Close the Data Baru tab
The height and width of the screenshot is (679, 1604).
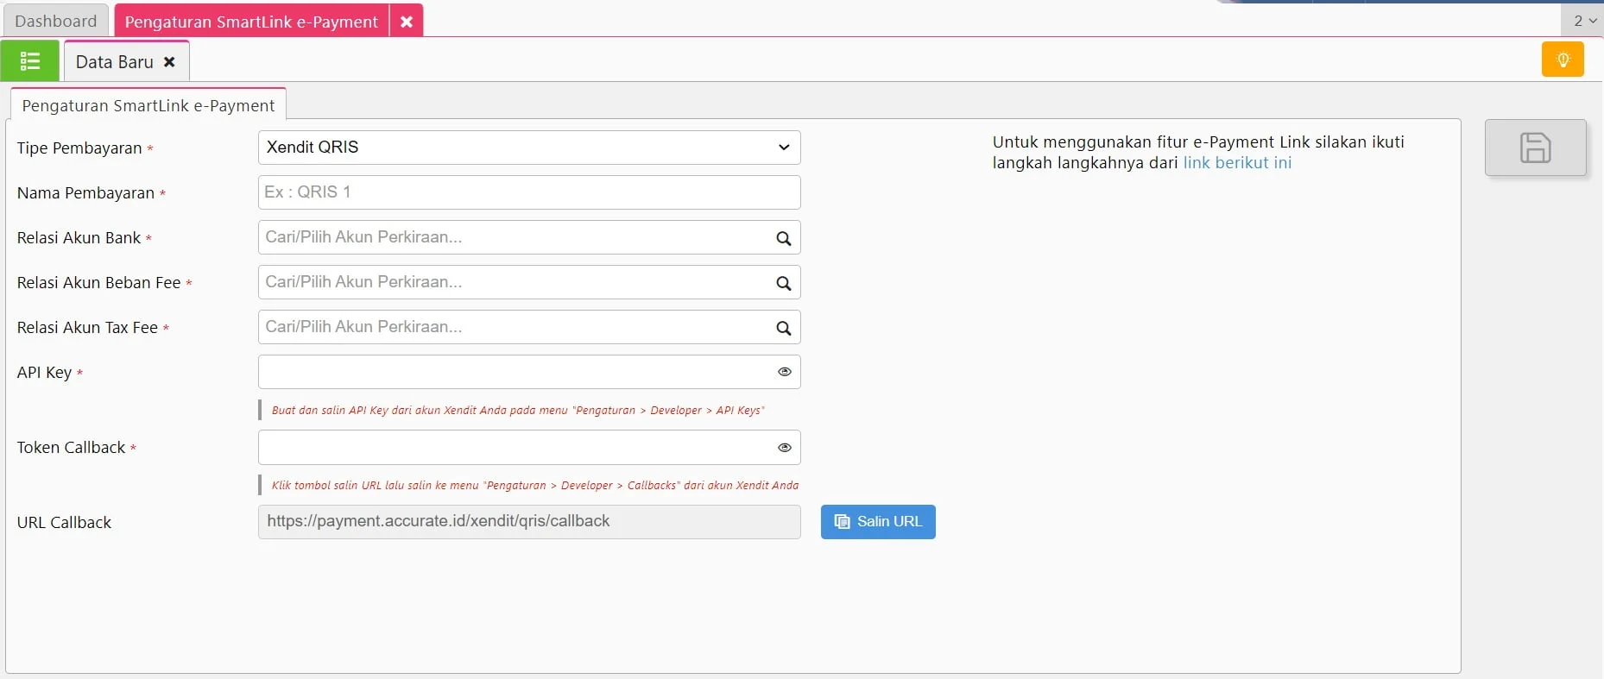tap(169, 62)
